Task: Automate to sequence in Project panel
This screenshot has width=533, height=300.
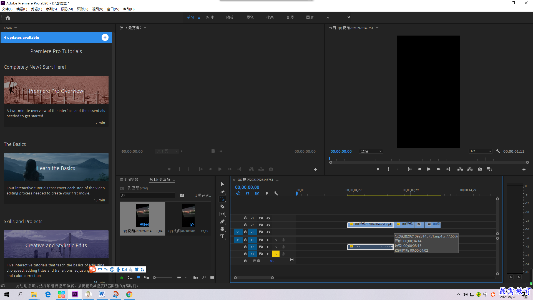Action: click(195, 277)
